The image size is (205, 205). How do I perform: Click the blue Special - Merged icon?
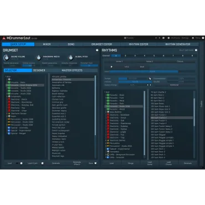pos(9,134)
